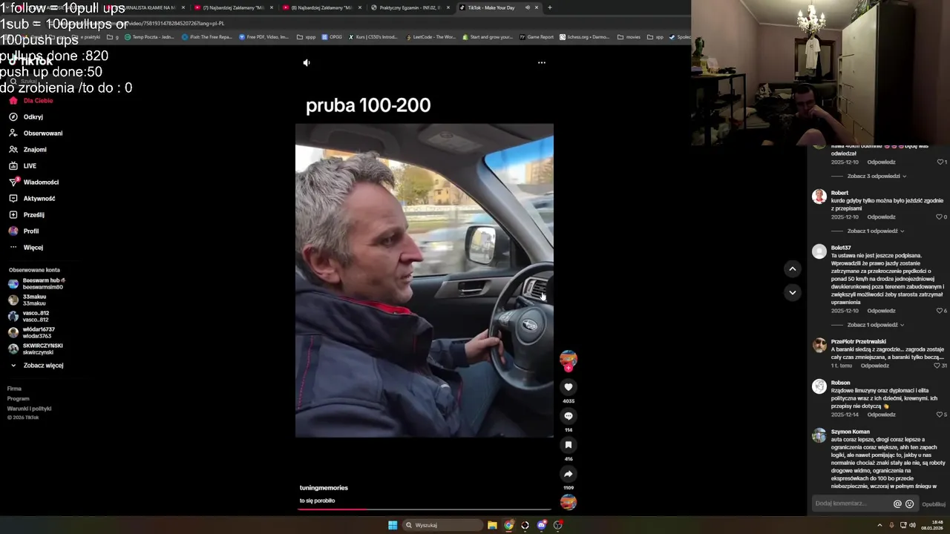Open comments with the speech bubble icon

pyautogui.click(x=569, y=416)
